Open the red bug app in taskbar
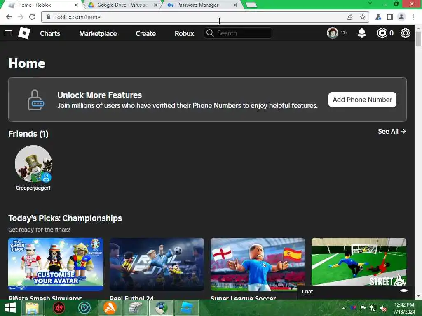Viewport: 422px width, 316px height. click(x=59, y=308)
